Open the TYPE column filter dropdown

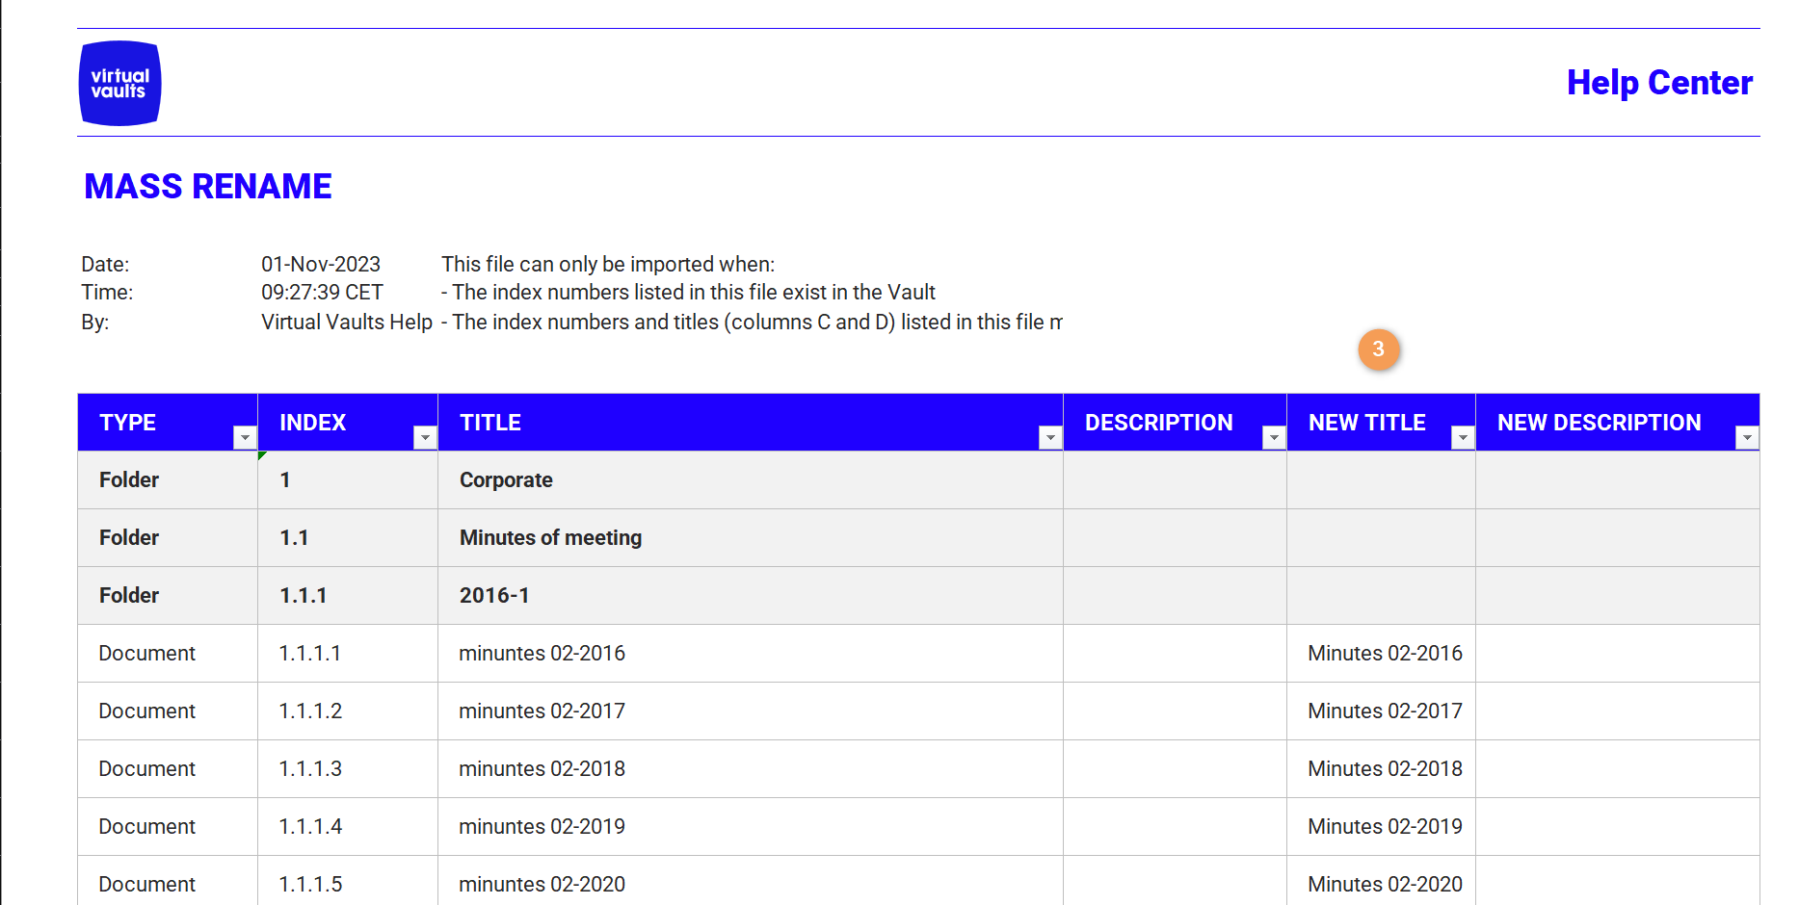(x=245, y=438)
